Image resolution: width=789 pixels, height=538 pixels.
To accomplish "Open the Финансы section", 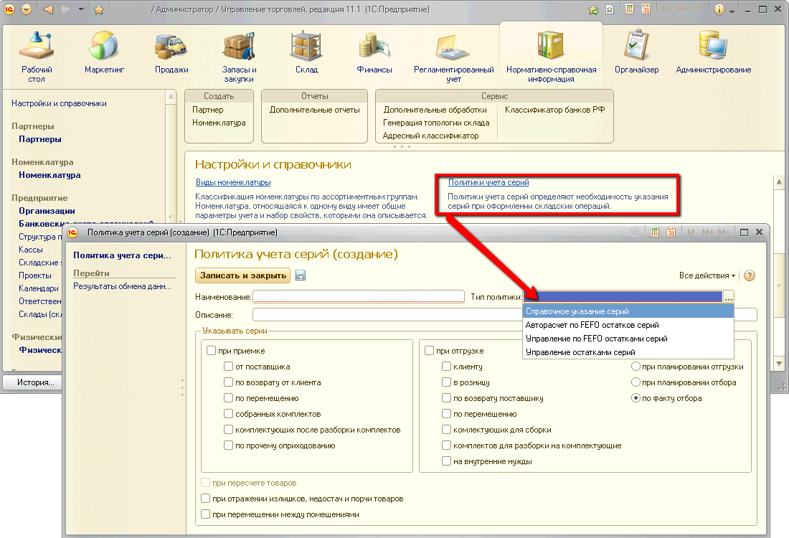I will (x=374, y=52).
